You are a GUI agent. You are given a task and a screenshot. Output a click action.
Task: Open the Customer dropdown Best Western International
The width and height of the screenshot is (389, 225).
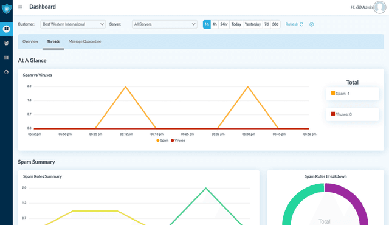pos(73,24)
